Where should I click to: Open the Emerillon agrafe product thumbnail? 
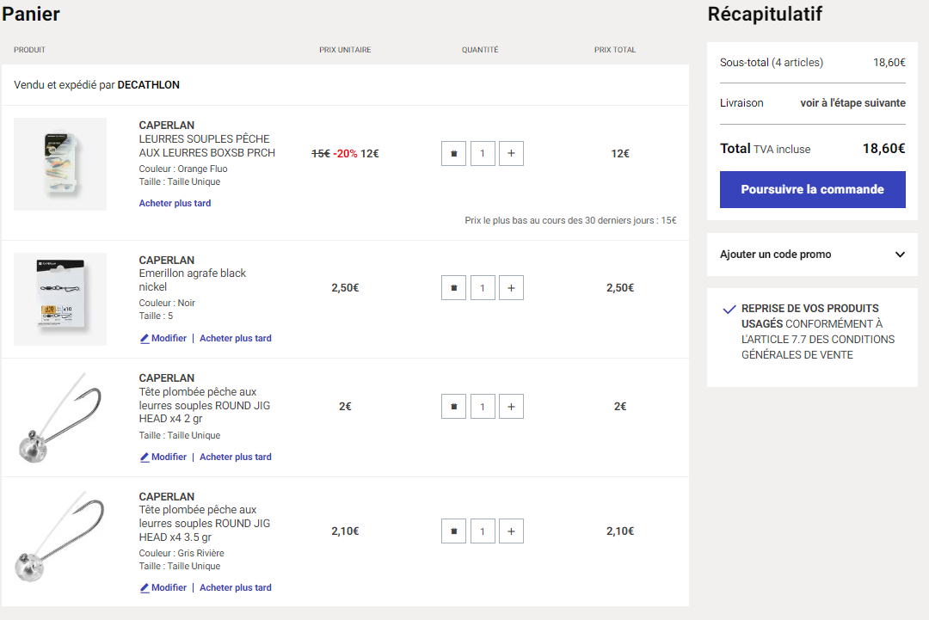(60, 299)
